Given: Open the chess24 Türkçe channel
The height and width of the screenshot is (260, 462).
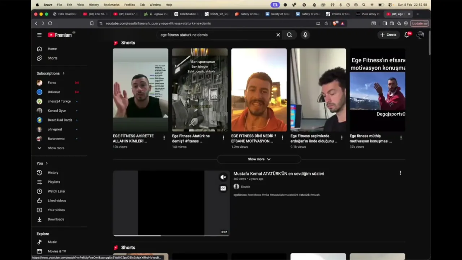Looking at the screenshot, I should 60,101.
